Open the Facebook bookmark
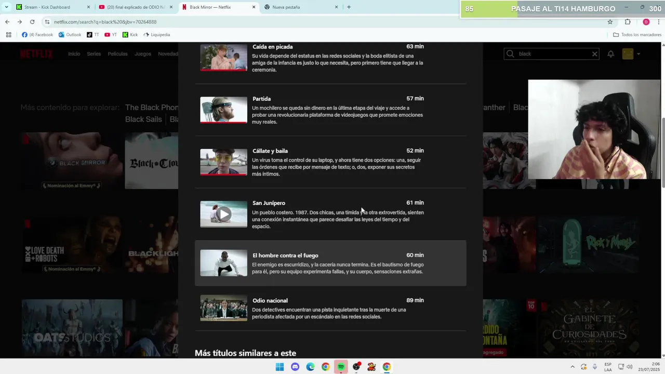 click(x=37, y=35)
